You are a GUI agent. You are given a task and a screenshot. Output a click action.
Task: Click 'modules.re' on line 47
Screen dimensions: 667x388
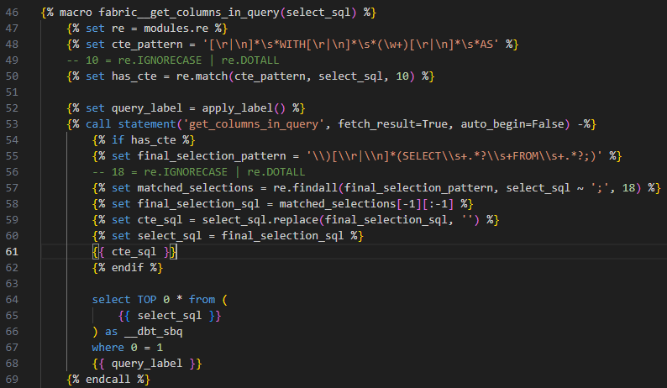point(176,29)
